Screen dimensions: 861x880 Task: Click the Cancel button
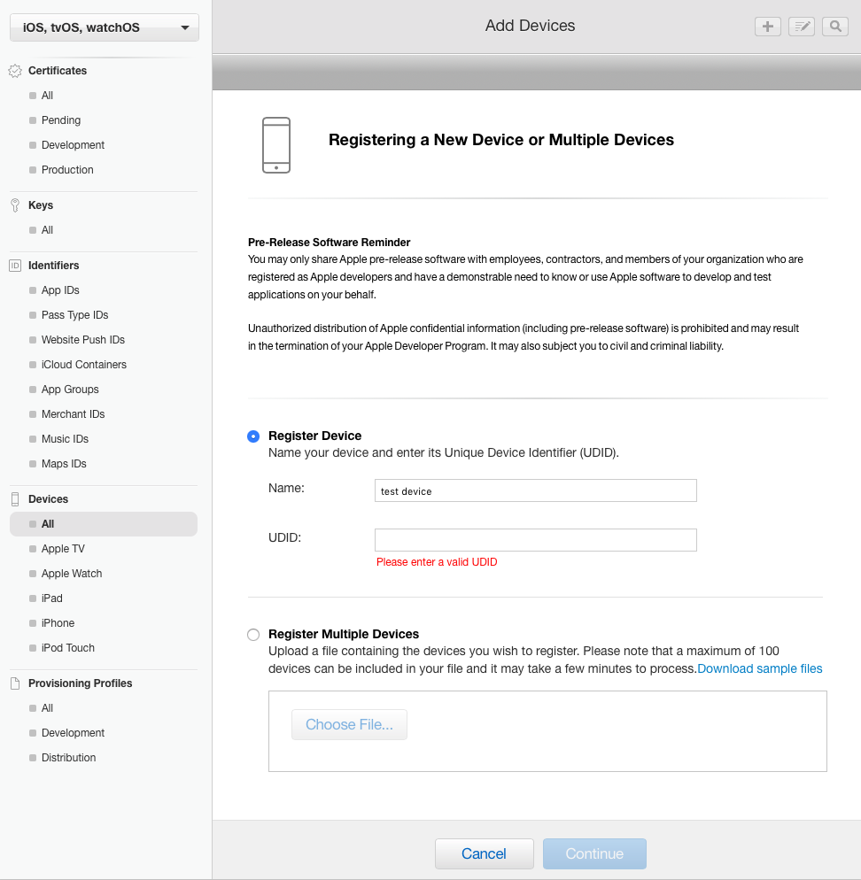tap(485, 853)
